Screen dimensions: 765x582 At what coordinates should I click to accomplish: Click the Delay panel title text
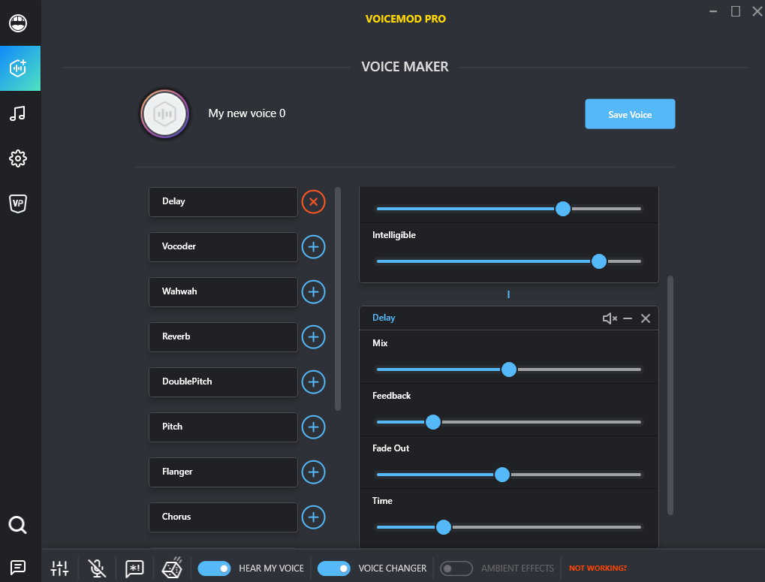pos(384,318)
